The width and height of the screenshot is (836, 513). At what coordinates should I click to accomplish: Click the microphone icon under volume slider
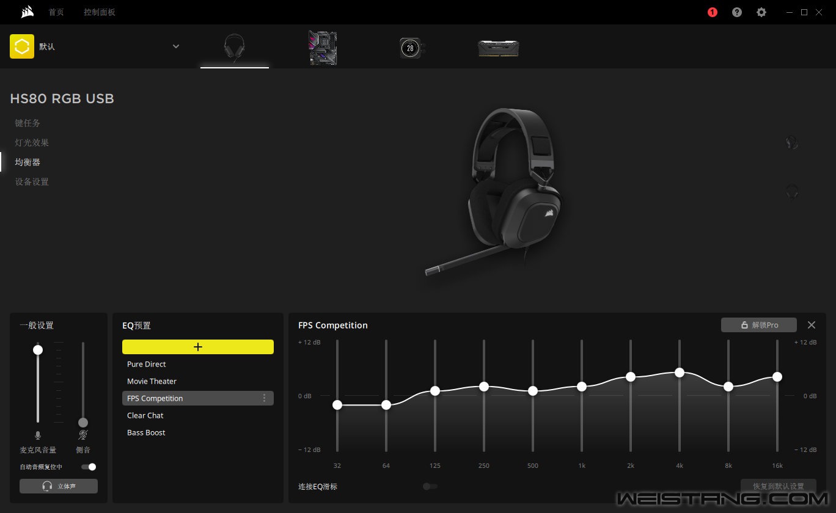38,435
